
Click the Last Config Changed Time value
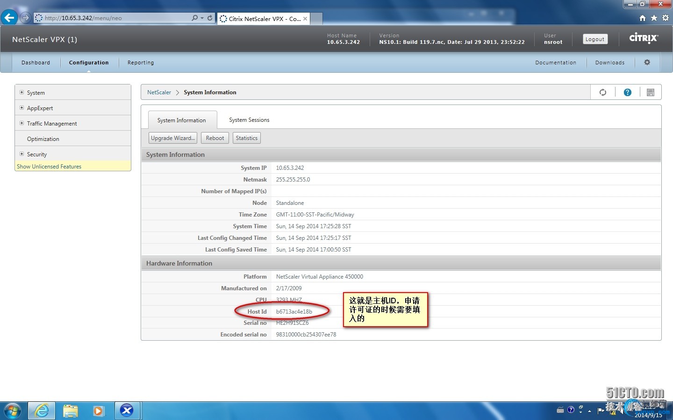[314, 238]
